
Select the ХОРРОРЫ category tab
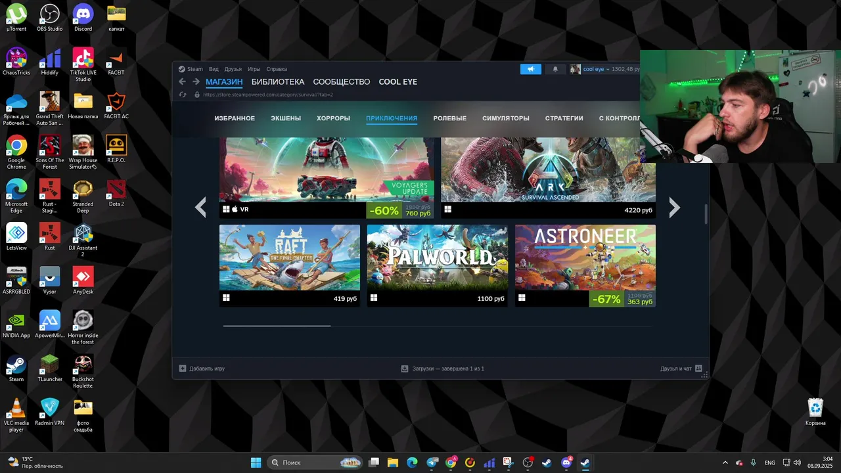coord(333,118)
